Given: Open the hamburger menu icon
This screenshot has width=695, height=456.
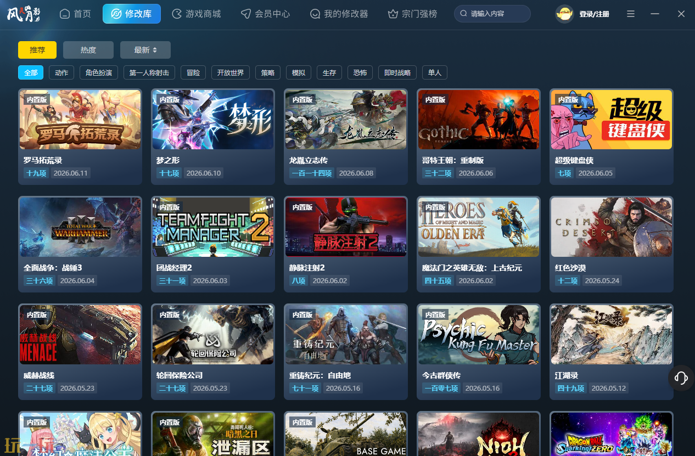Looking at the screenshot, I should click(x=631, y=14).
